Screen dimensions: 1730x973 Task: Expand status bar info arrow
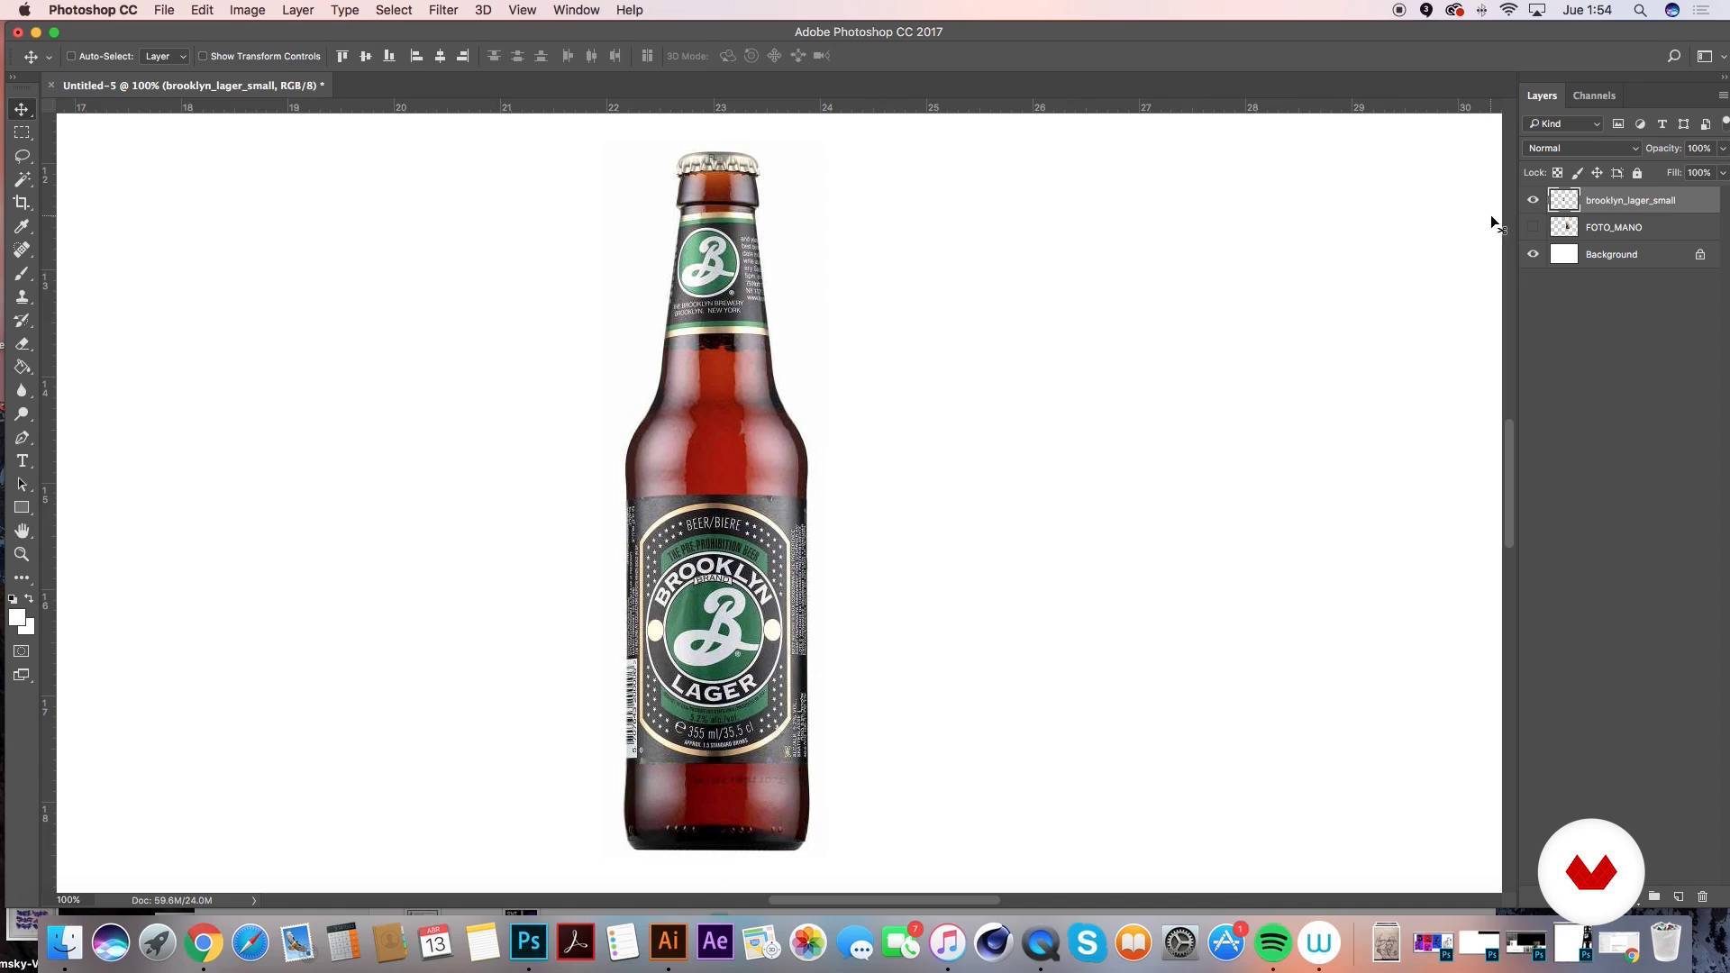[x=254, y=900]
